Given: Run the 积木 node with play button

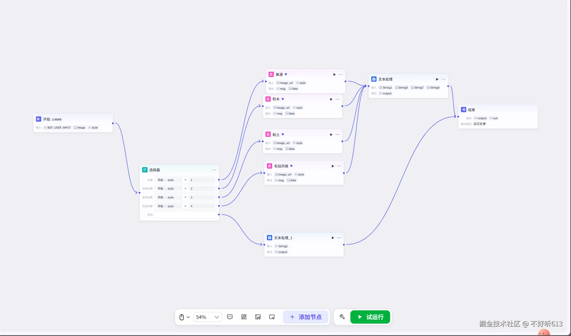Looking at the screenshot, I should tap(331, 99).
